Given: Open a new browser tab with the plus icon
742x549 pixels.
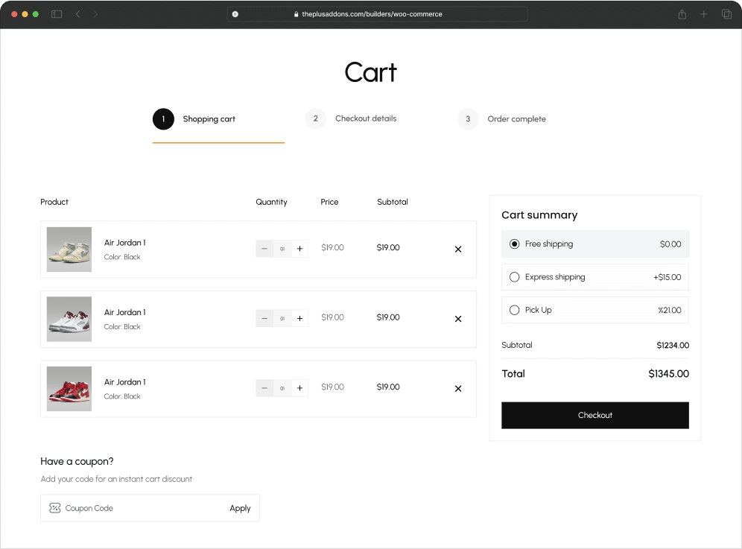Looking at the screenshot, I should tap(703, 13).
